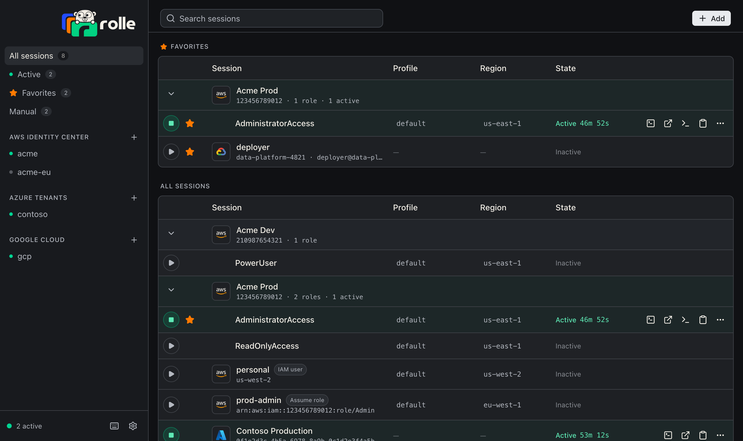
Task: Select the acme-eu identity center
Action: [74, 172]
